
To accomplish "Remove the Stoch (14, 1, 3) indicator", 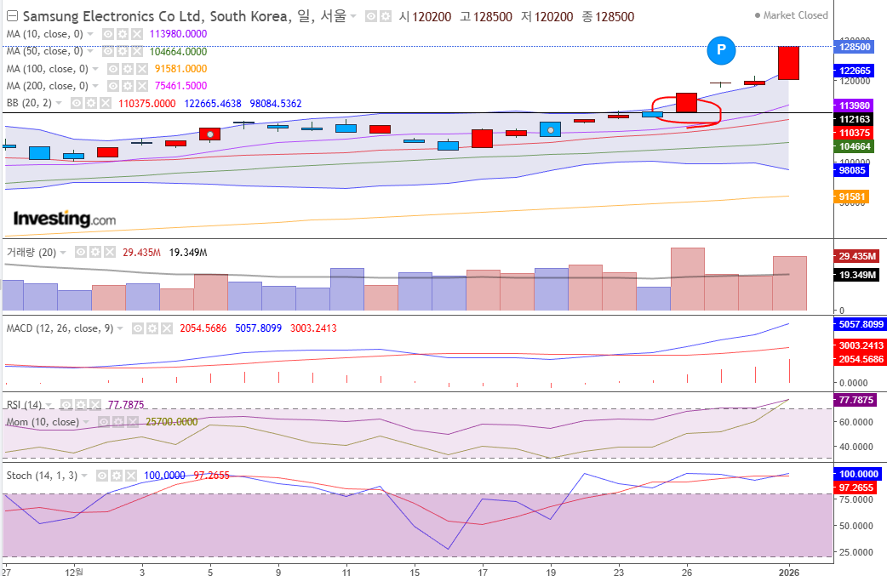I will click(x=131, y=476).
